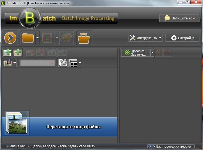
Task: Click the images with gear icon
Action: click(x=63, y=63)
